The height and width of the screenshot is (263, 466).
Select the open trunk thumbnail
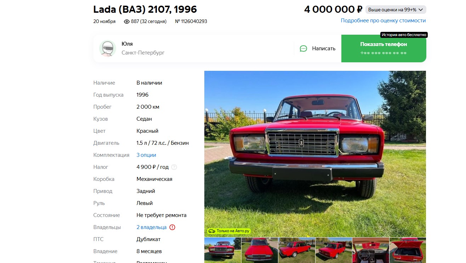[x=408, y=250]
